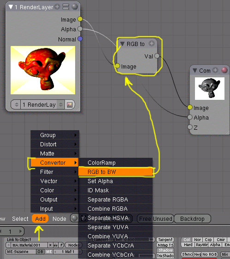The height and width of the screenshot is (259, 230).
Task: Click the red sphere icon on Composite node
Action: (x=224, y=70)
